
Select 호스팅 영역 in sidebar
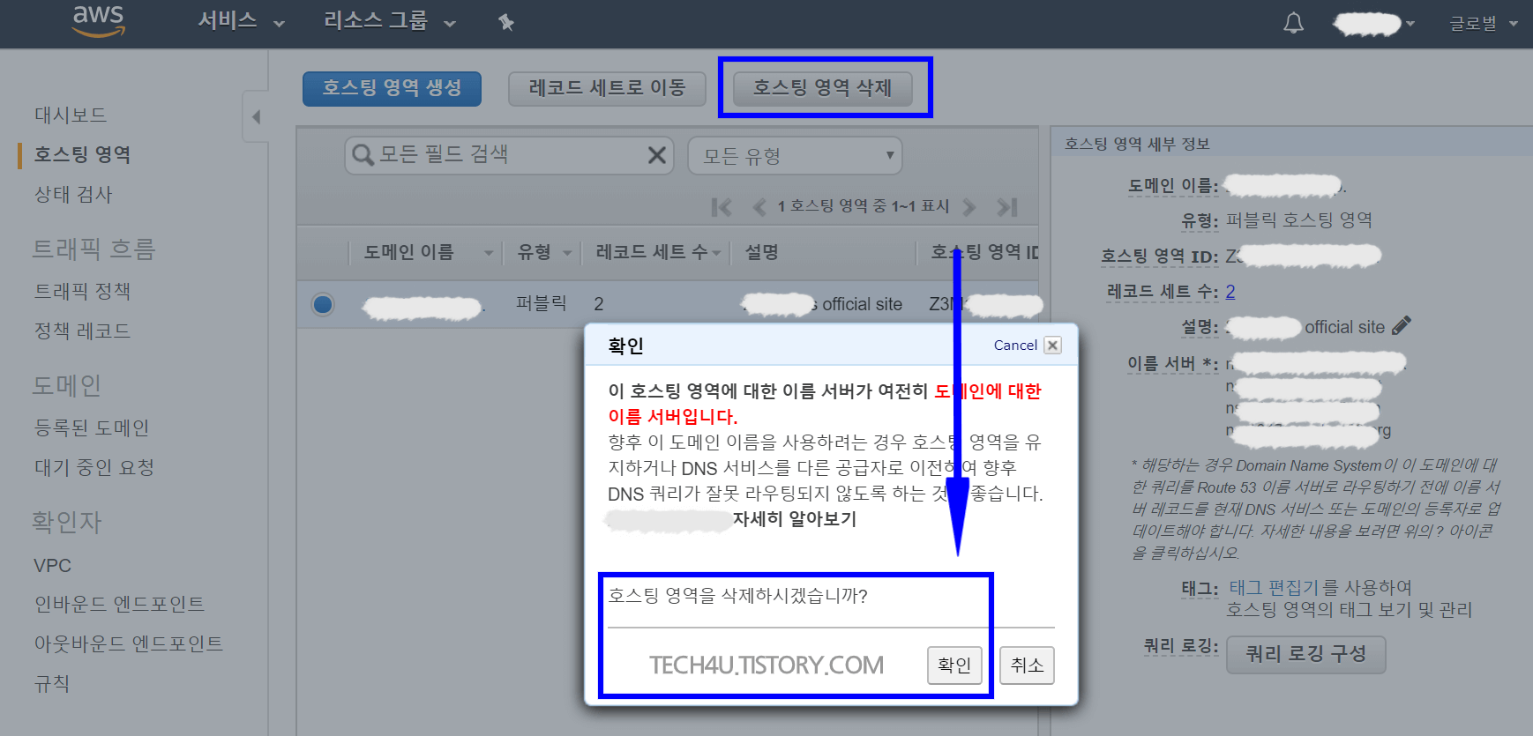pyautogui.click(x=82, y=154)
